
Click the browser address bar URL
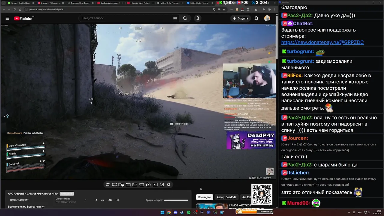[46, 9]
